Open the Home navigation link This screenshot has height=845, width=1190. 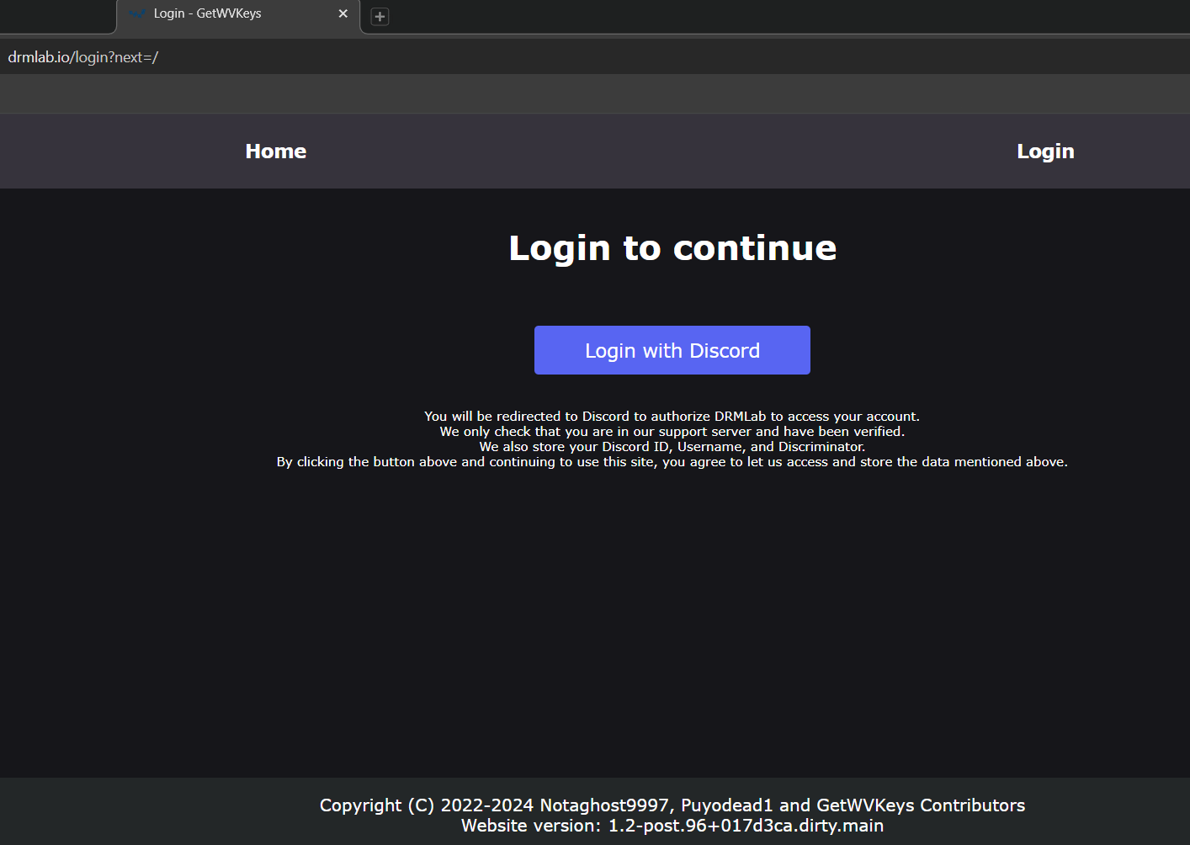pos(276,151)
